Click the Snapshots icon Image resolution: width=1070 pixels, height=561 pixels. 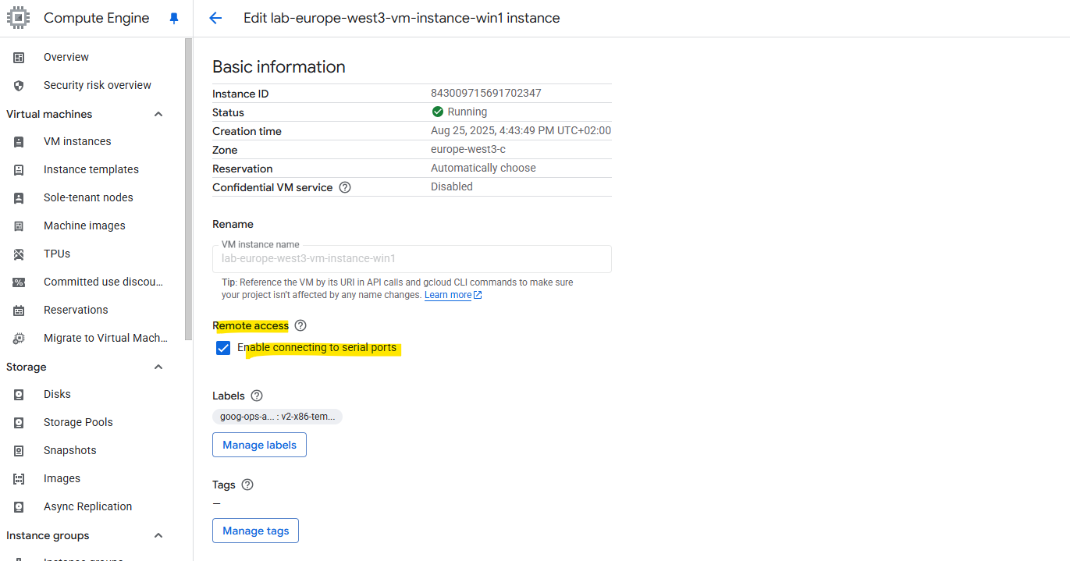pos(19,450)
